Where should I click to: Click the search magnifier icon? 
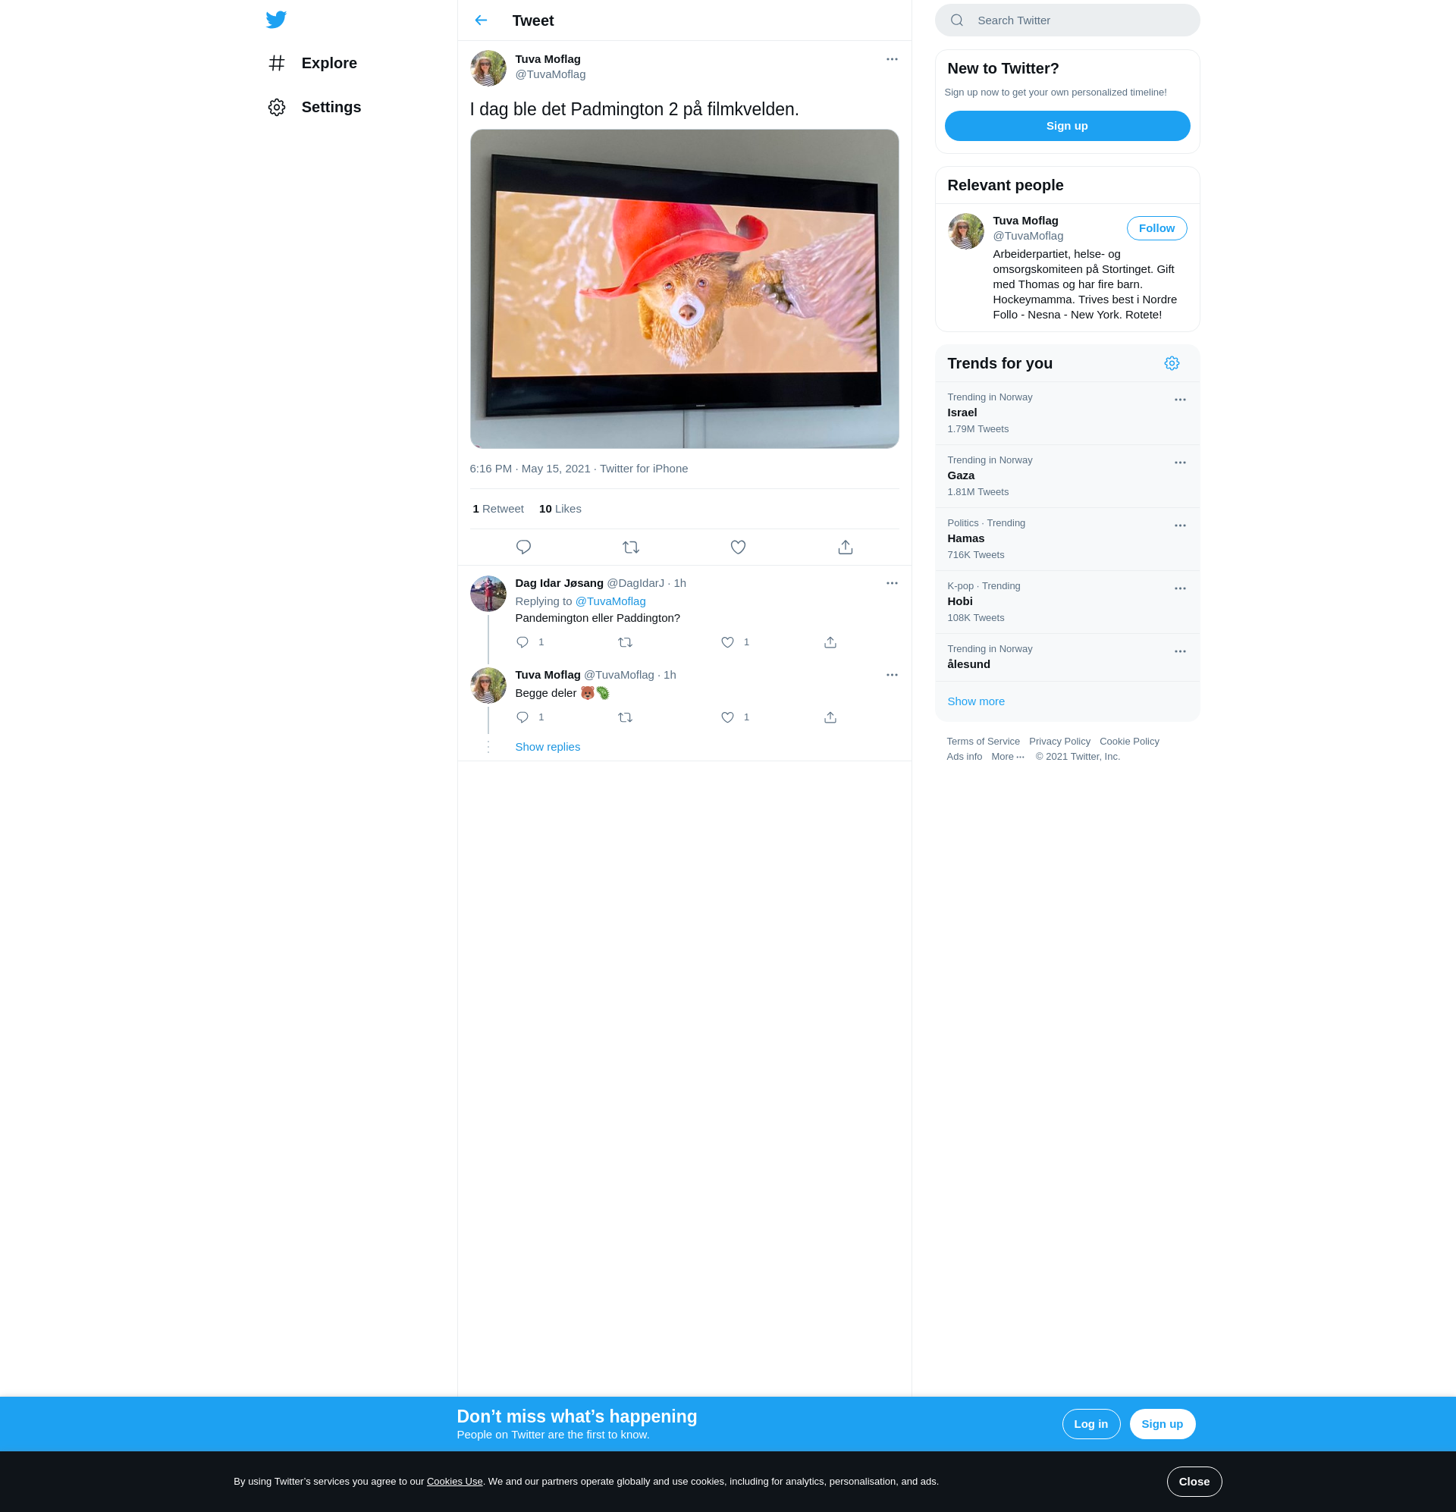pos(957,20)
